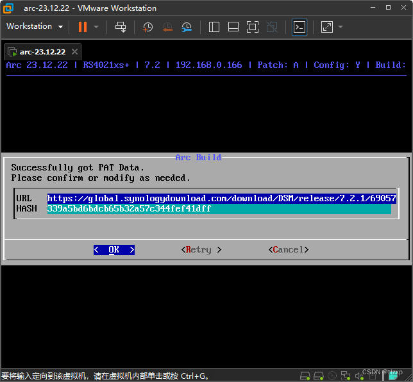Click the stretch guest display icon
The height and width of the screenshot is (382, 413).
pos(327,27)
